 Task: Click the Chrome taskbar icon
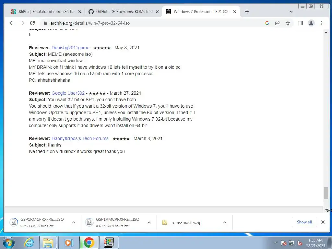point(89,243)
